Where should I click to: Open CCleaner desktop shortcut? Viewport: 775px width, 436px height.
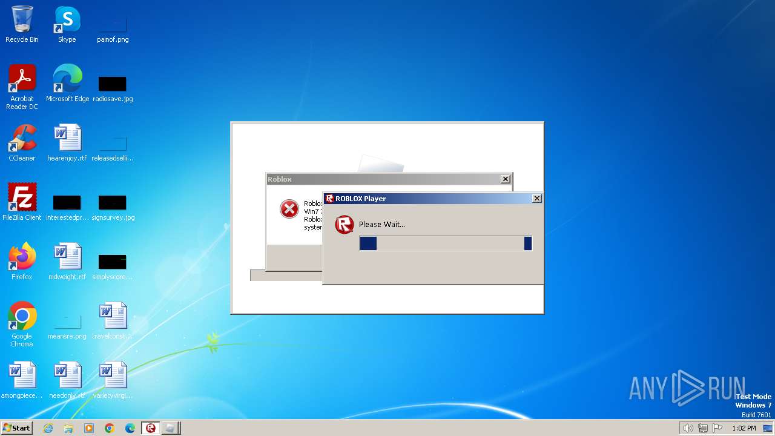22,143
